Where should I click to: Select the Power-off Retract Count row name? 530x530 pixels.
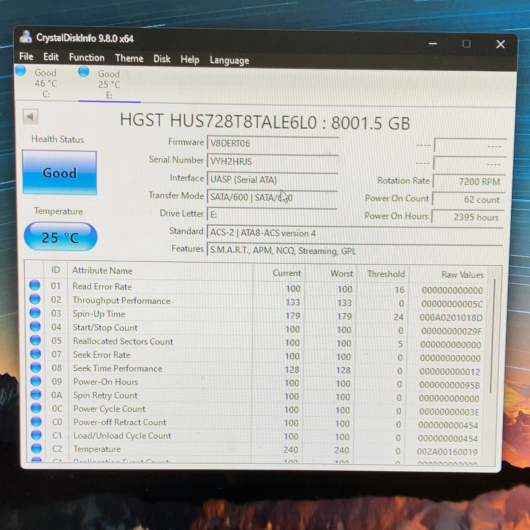tap(120, 422)
